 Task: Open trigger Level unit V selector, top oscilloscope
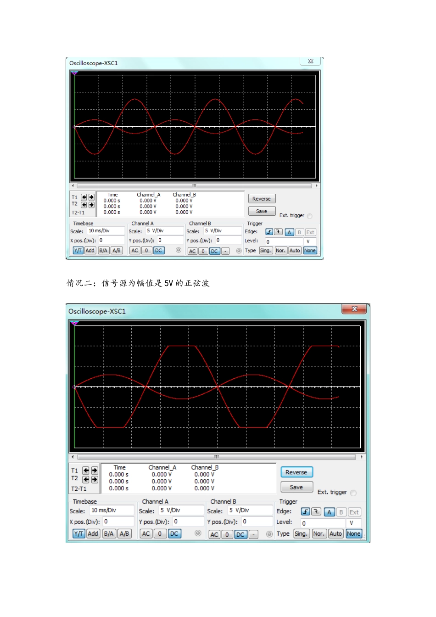[x=310, y=241]
